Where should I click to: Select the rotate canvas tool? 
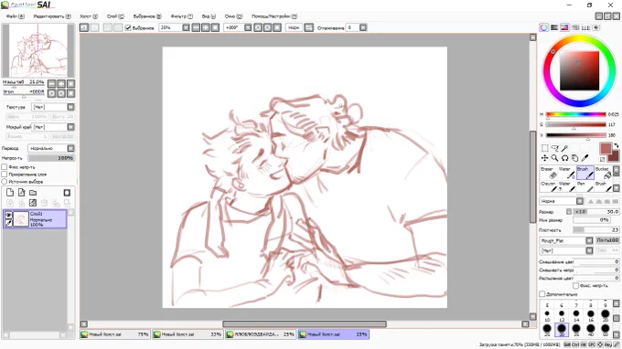pyautogui.click(x=564, y=158)
